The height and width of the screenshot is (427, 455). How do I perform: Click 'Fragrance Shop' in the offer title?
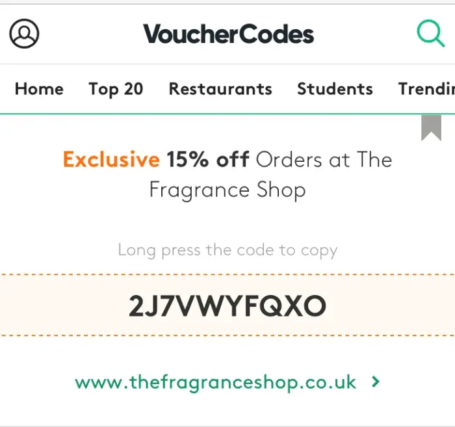tap(227, 190)
